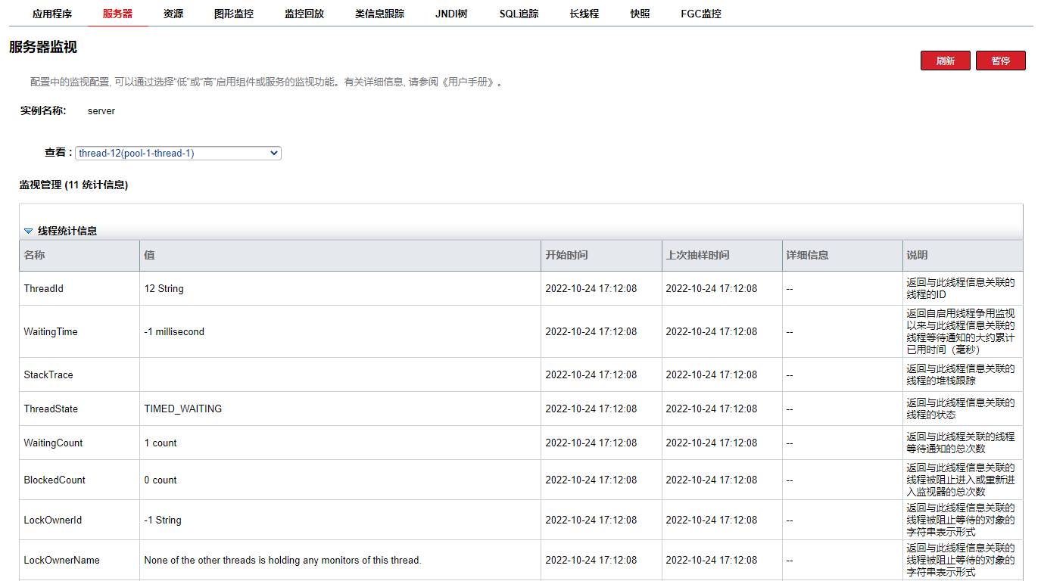
Task: Open the thread selection dropdown
Action: 178,153
